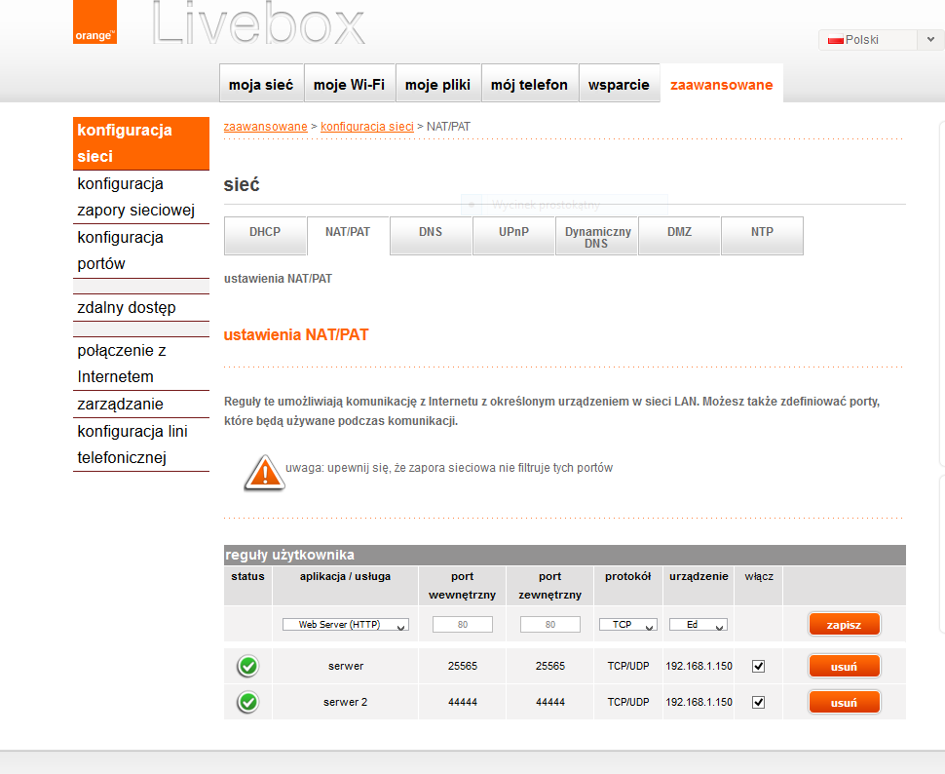Open the moje pliki main tab
The image size is (945, 774).
click(x=437, y=83)
